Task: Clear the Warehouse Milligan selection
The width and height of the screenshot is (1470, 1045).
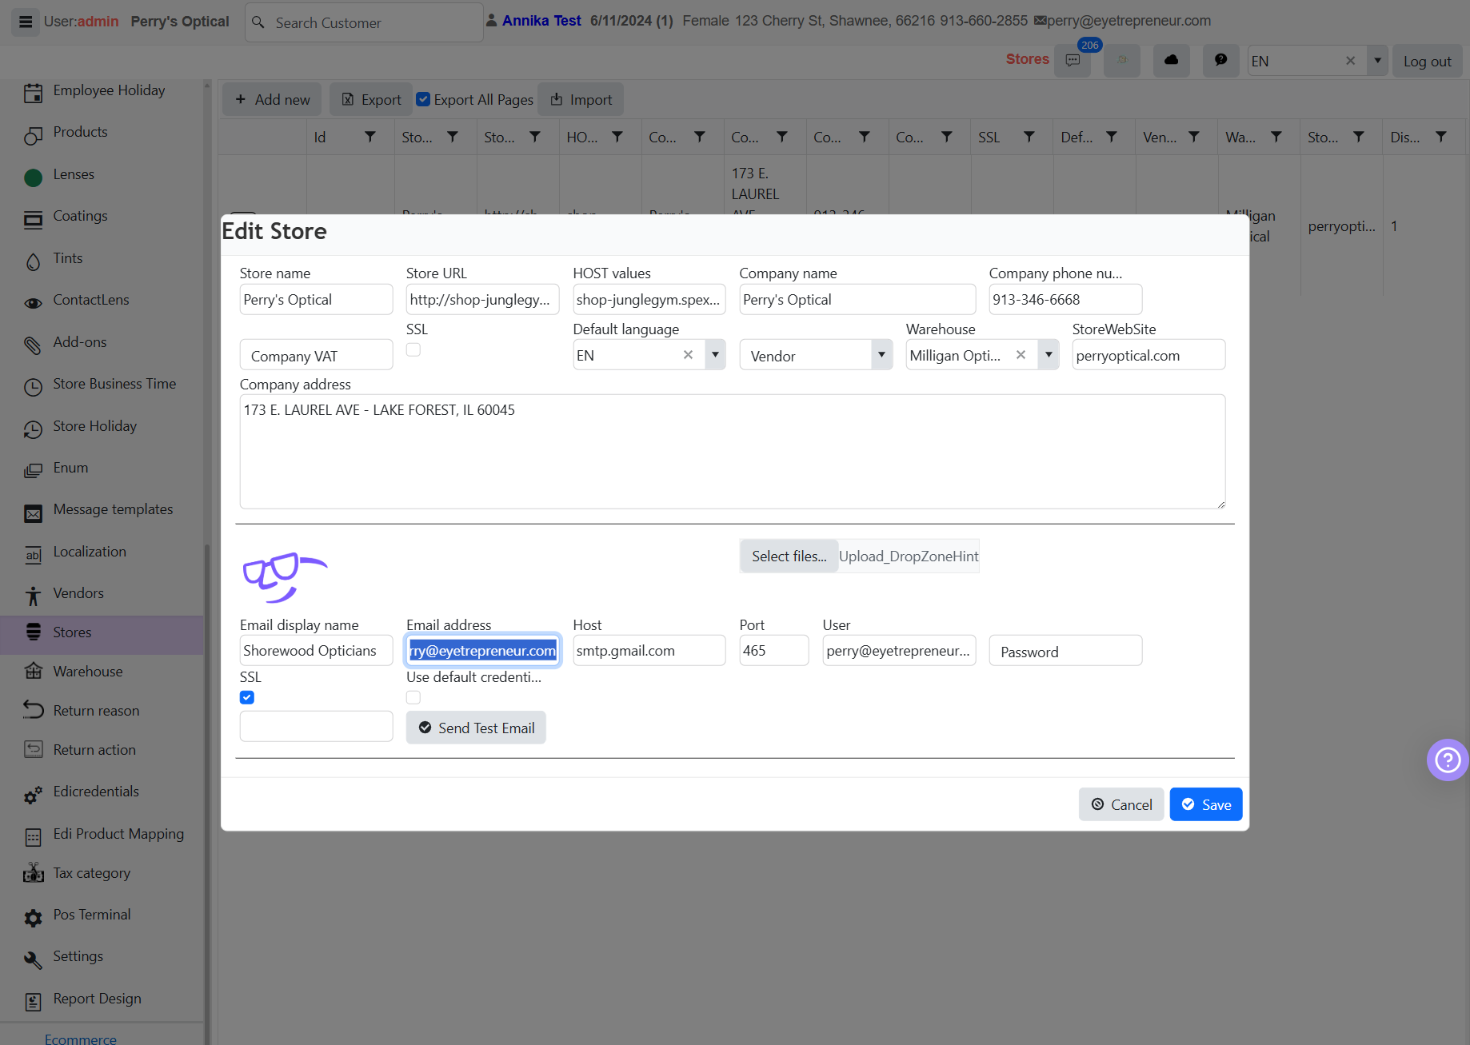Action: tap(1021, 354)
